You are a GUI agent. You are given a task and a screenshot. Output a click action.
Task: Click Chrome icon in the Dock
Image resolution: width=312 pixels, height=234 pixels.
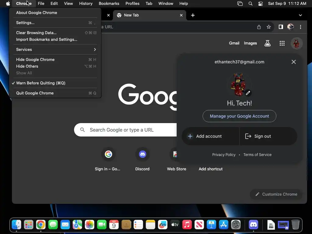coord(41,225)
